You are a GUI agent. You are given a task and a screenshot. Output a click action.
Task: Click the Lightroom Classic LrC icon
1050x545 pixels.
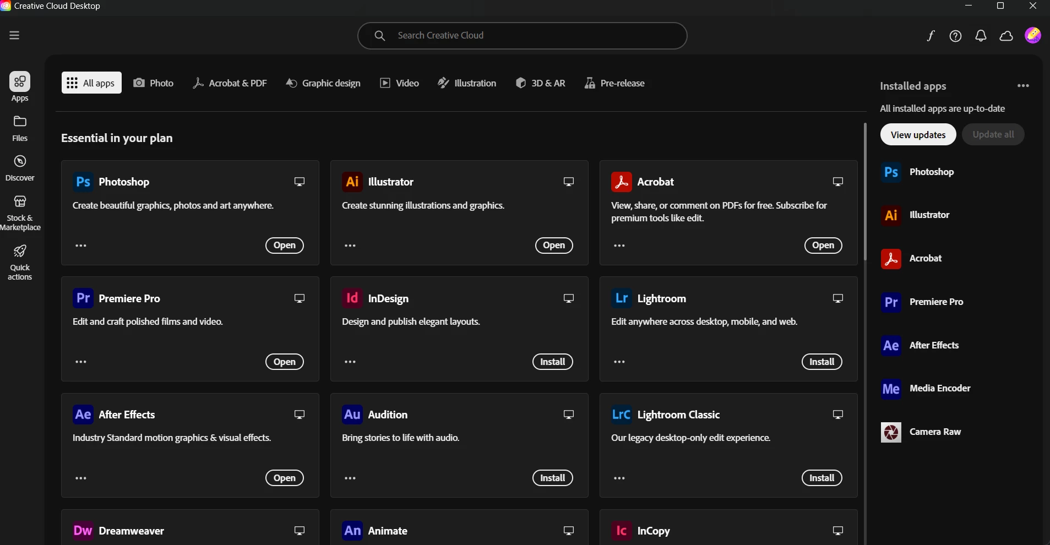tap(622, 414)
